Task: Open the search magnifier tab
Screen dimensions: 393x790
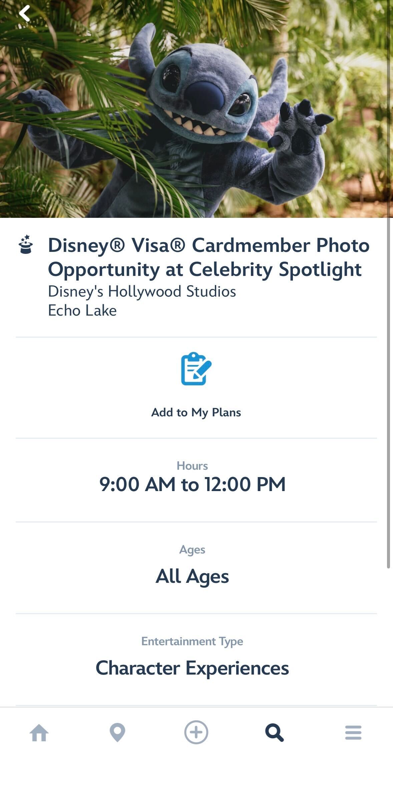Action: [274, 733]
